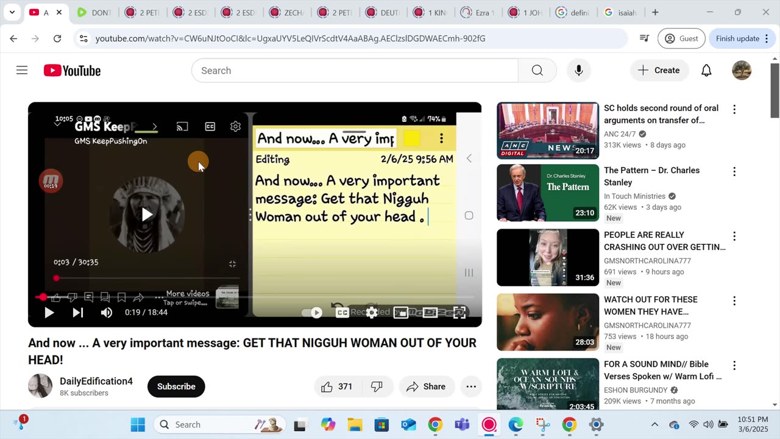Open WATCH OUT FOR THESE WOMEN title

(651, 305)
